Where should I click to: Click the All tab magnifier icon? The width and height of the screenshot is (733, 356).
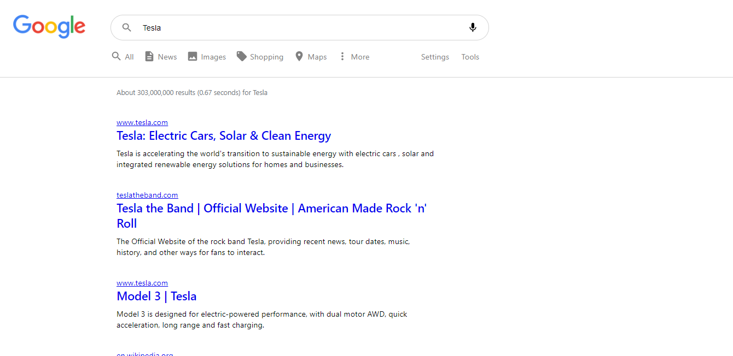tap(116, 56)
